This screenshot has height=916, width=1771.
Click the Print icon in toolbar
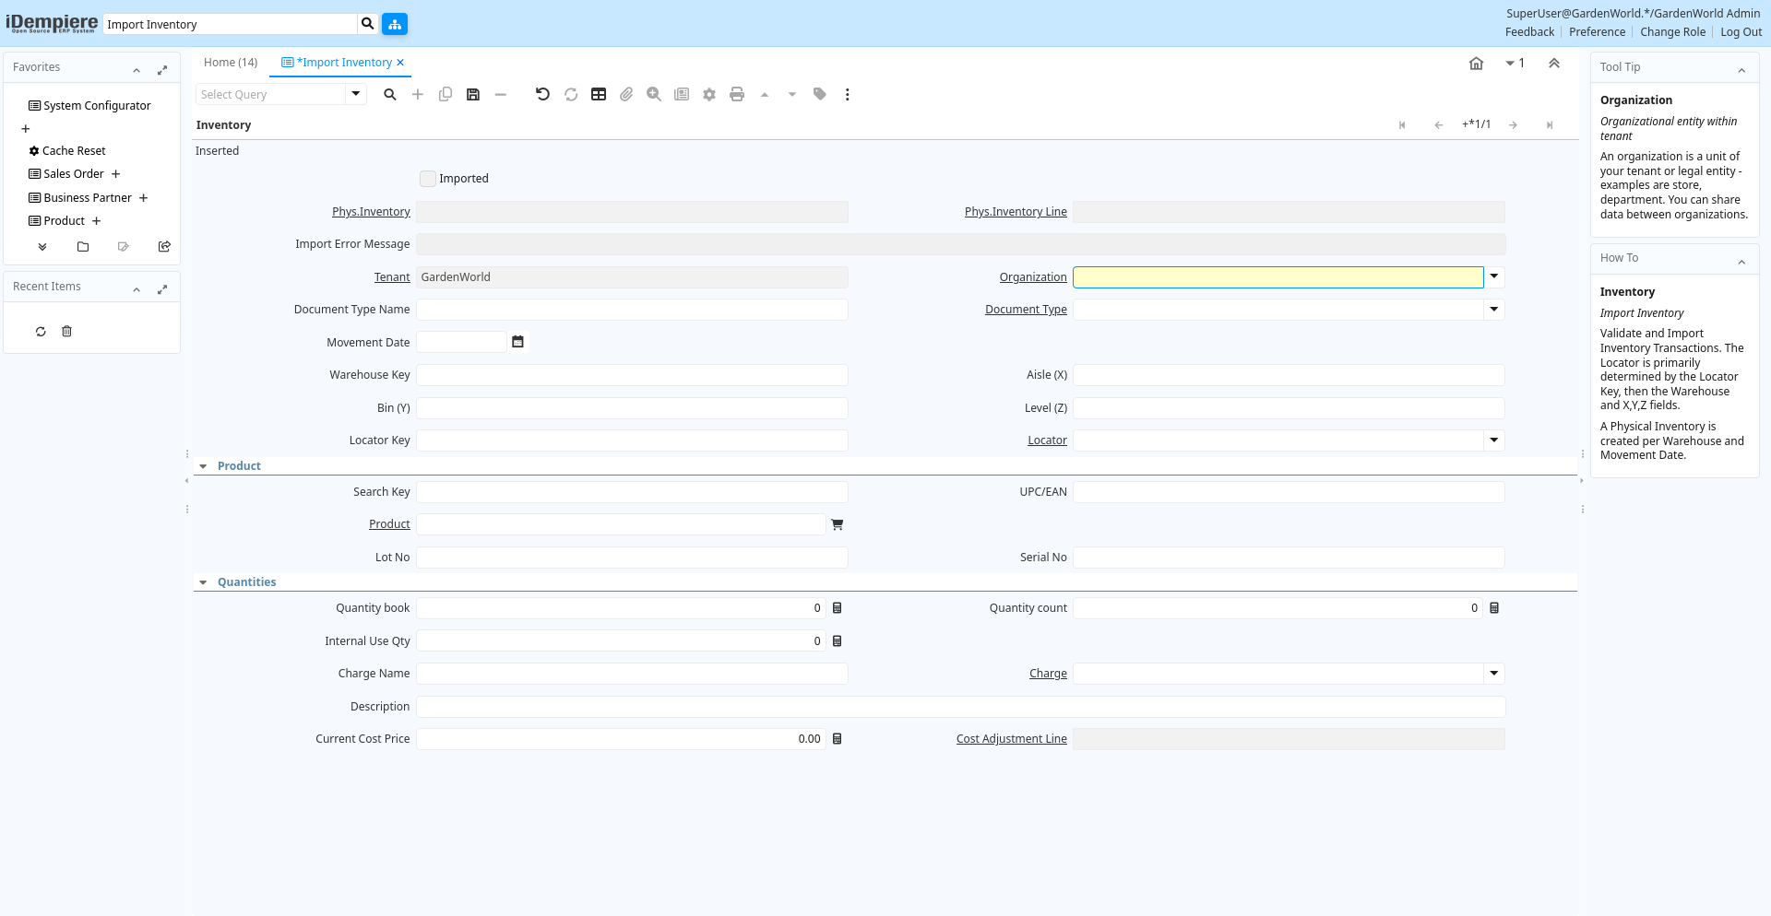pos(736,95)
